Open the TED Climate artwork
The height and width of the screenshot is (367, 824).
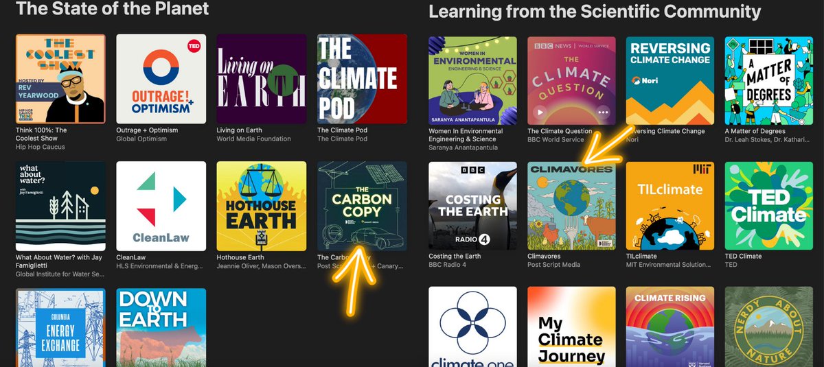[769, 206]
